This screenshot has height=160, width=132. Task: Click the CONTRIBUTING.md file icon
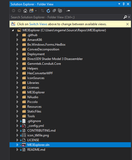[24, 131]
